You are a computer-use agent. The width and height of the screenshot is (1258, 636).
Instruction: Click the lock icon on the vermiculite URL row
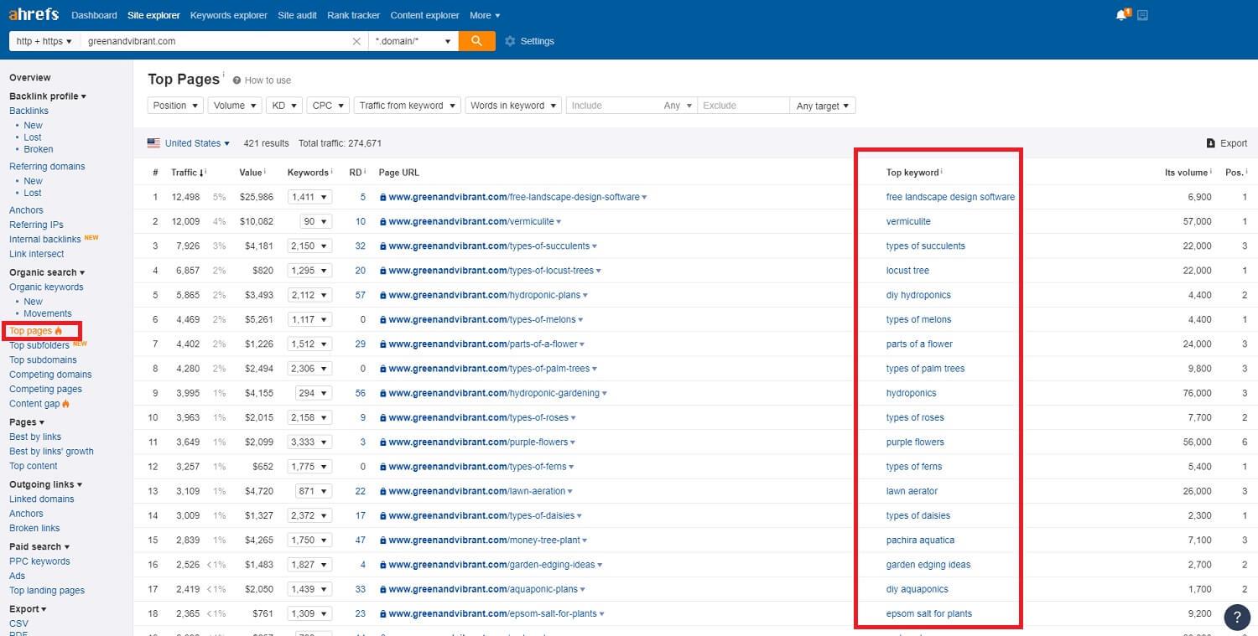pyautogui.click(x=383, y=222)
